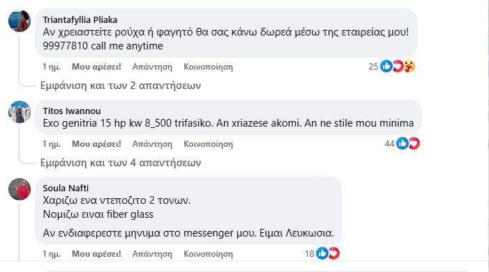Click like reaction icon on Soula's comment

point(322,253)
